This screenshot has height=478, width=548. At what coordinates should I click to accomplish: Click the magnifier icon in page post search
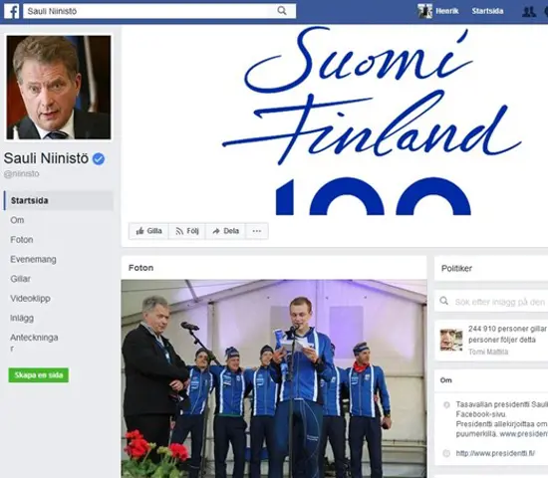pyautogui.click(x=443, y=301)
